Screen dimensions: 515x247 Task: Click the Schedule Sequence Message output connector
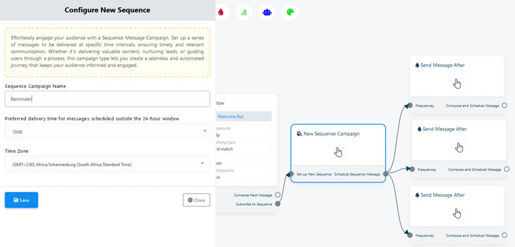(x=385, y=174)
